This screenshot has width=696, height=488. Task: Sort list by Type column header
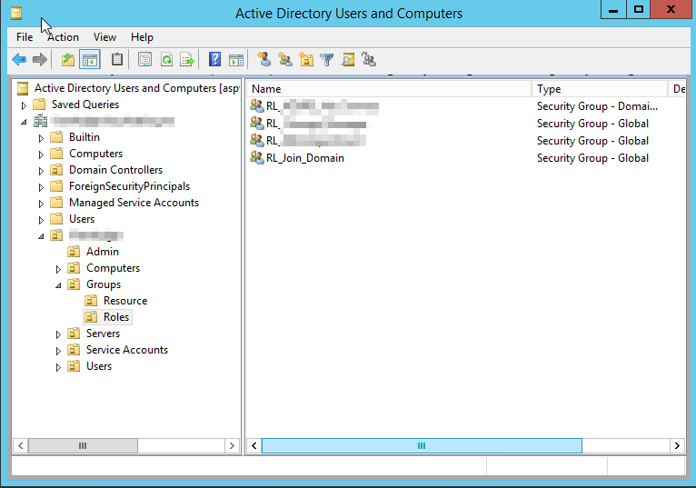pyautogui.click(x=600, y=89)
